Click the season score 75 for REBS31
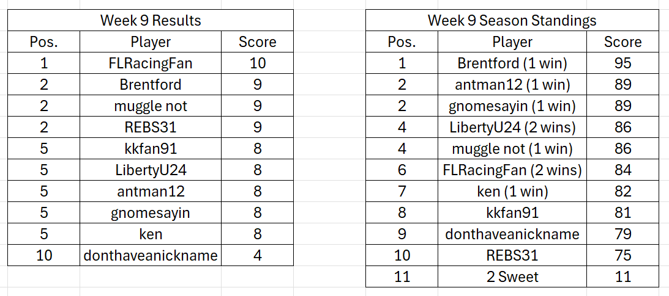 [x=622, y=255]
